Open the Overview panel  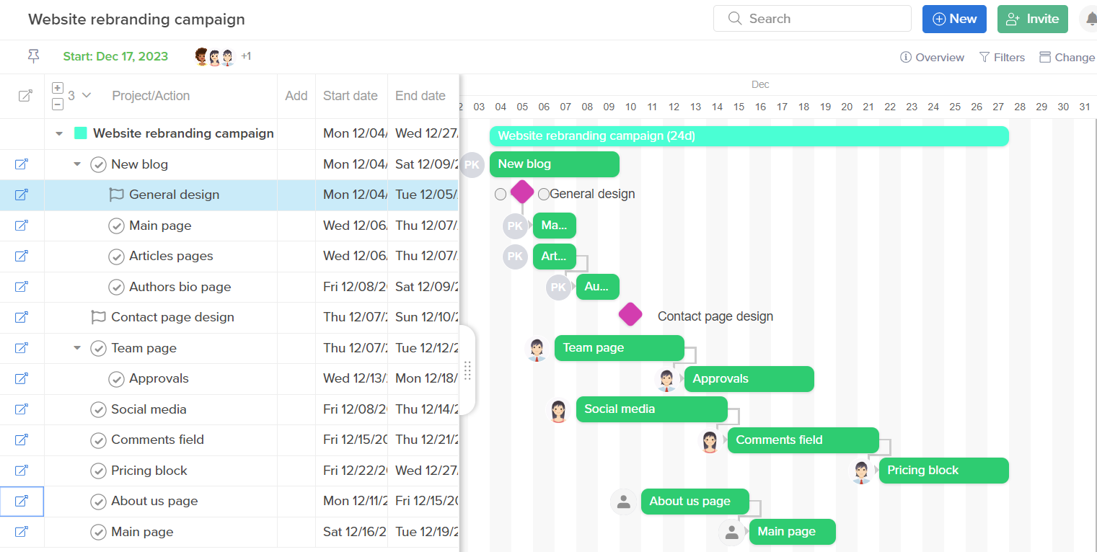point(932,57)
